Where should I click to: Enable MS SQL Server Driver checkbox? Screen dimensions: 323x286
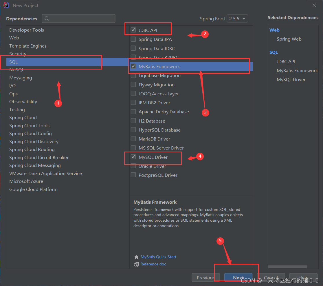click(133, 148)
